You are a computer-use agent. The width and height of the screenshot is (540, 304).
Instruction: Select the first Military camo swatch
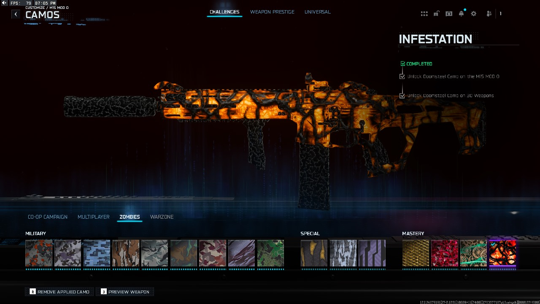[x=38, y=253]
